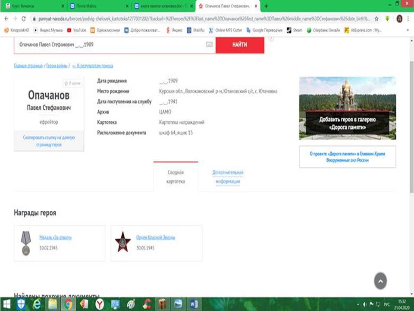Open the Google Переводчик bookmark
This screenshot has width=414, height=311.
point(264,30)
